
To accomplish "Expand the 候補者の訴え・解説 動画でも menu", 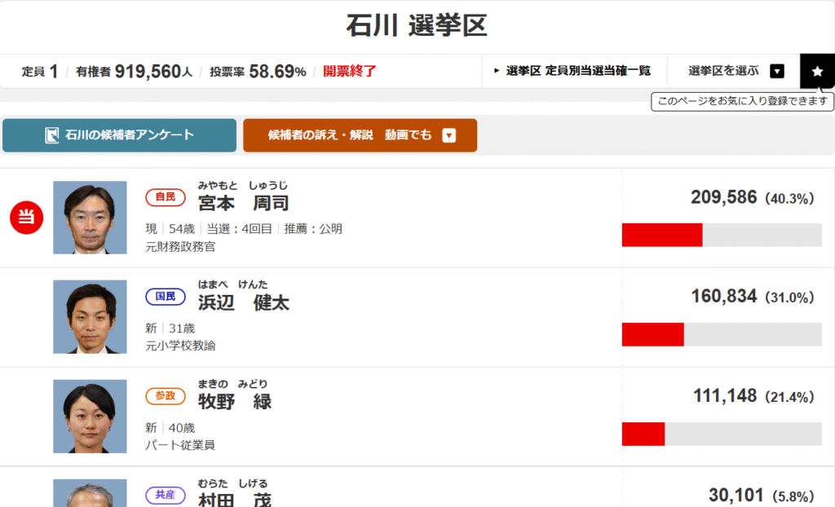I will tap(360, 135).
